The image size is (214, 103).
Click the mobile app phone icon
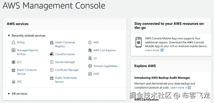pyautogui.click(x=139, y=42)
